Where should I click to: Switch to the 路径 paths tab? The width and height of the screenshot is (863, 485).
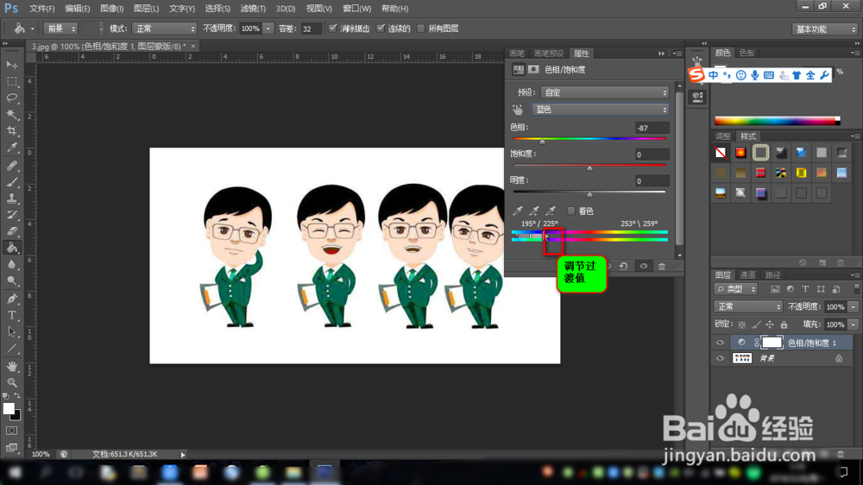tap(772, 274)
